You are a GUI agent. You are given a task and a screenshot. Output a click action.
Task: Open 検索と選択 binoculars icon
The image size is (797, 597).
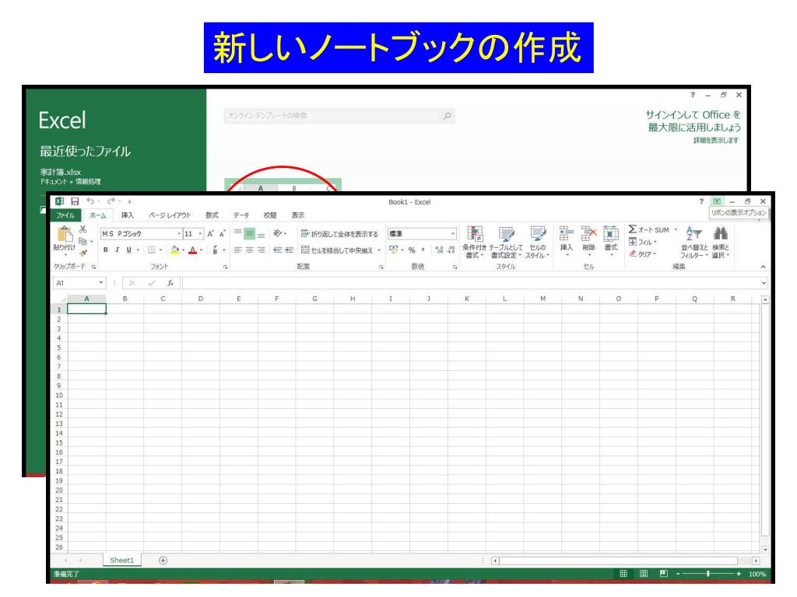pos(721,243)
